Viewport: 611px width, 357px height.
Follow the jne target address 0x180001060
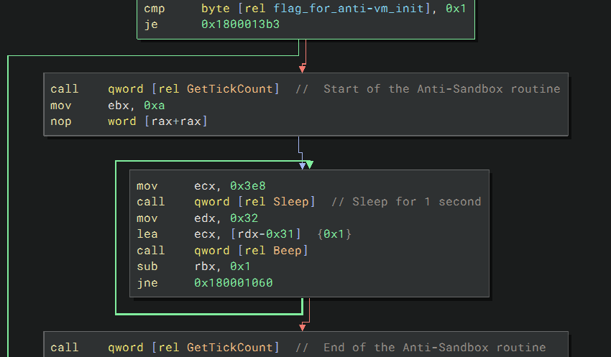coord(234,282)
